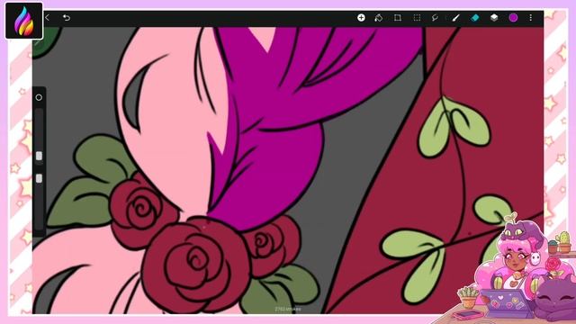The width and height of the screenshot is (576, 324).
Task: Select the paint bucket fill tool
Action: pos(378,18)
